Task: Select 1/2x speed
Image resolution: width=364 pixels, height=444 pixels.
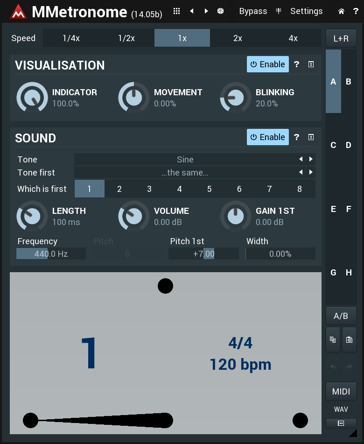Action: [x=126, y=38]
